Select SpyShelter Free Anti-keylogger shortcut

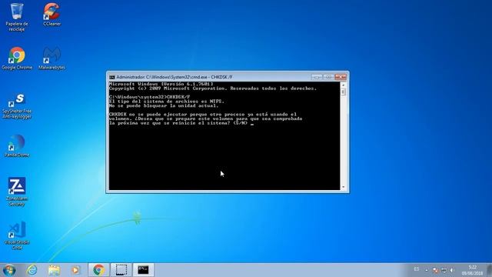click(17, 106)
